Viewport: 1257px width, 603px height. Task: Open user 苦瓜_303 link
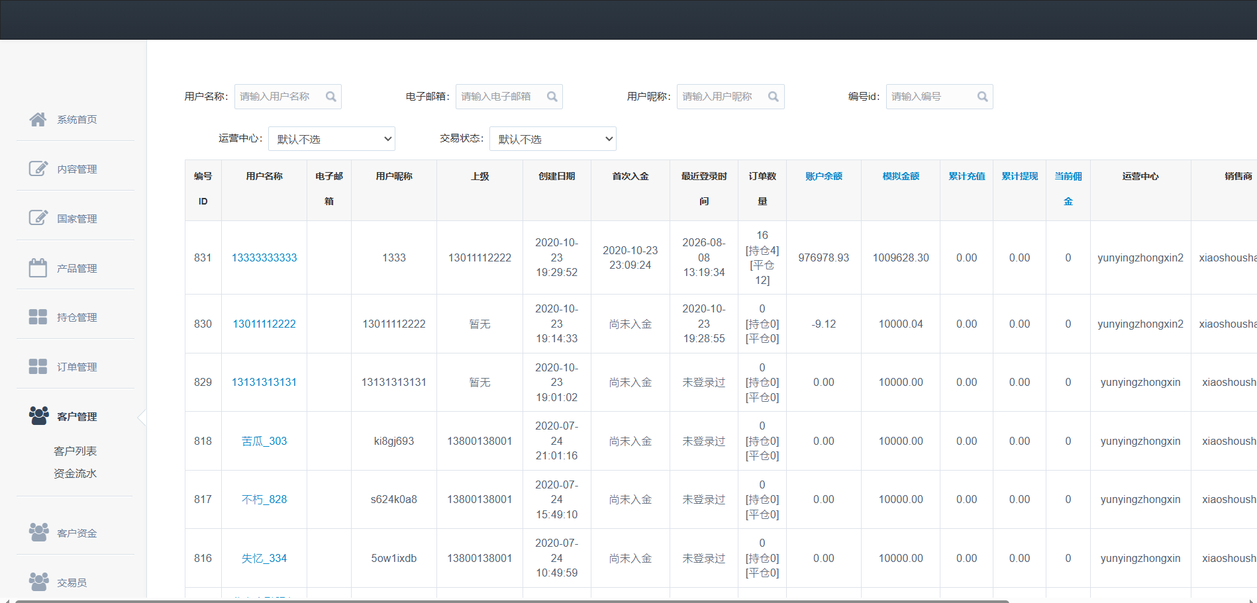tap(264, 441)
